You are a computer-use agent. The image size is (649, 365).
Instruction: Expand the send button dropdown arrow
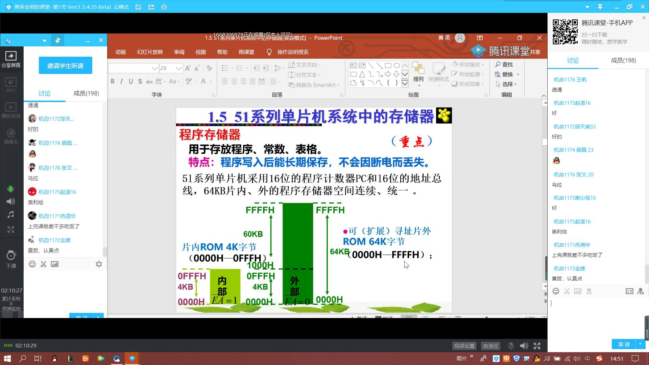(640, 344)
